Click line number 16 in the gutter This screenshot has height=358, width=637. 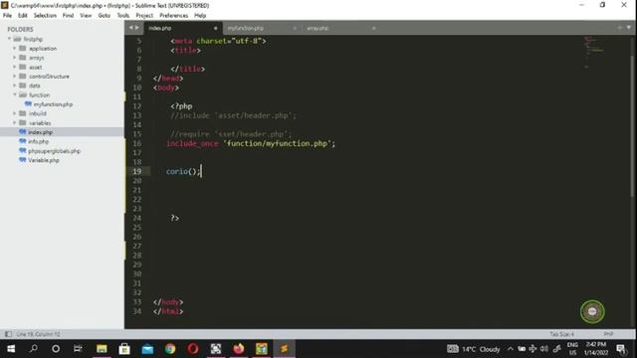pyautogui.click(x=137, y=143)
